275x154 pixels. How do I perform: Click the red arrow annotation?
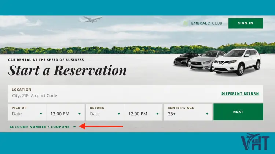point(101,127)
